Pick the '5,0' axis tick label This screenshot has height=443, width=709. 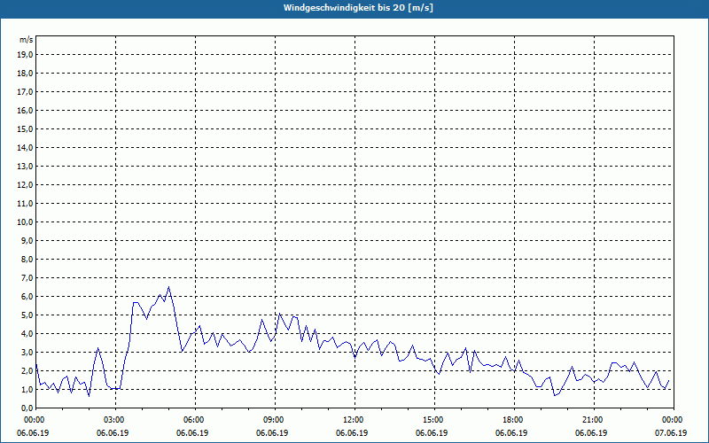(x=27, y=315)
